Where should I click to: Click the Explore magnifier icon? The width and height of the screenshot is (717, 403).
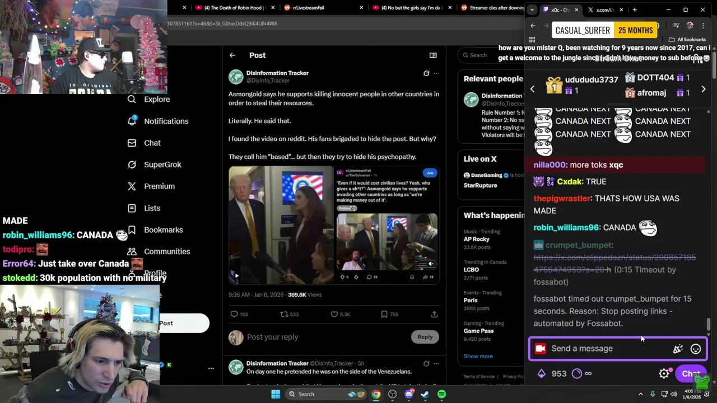click(x=132, y=99)
